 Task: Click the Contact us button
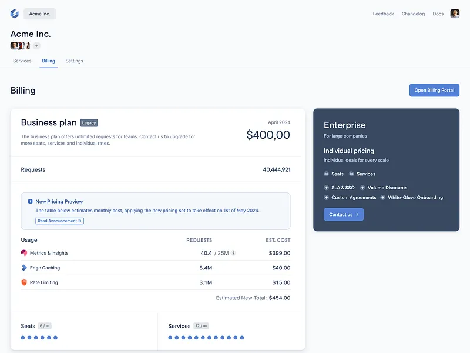pyautogui.click(x=344, y=215)
